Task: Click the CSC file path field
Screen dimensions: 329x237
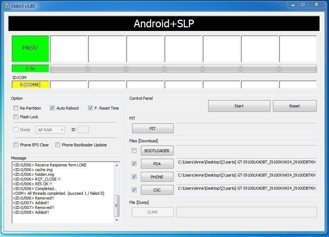Action: [x=246, y=190]
